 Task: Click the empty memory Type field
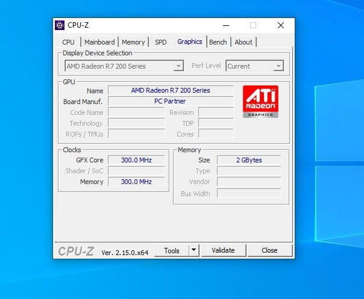click(249, 171)
